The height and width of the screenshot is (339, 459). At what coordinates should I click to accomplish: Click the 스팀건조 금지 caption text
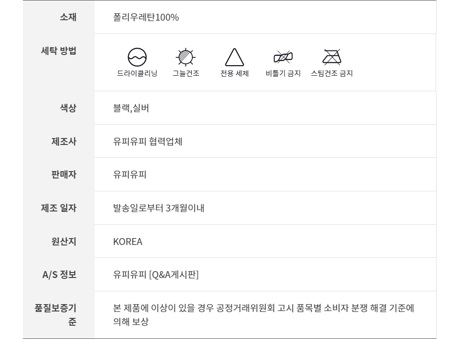(x=331, y=73)
